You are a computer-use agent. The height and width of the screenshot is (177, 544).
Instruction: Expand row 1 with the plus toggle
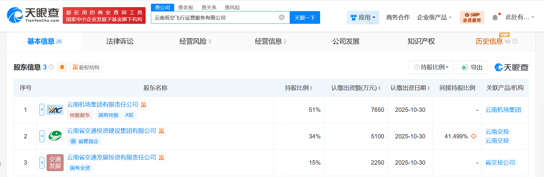click(42, 110)
